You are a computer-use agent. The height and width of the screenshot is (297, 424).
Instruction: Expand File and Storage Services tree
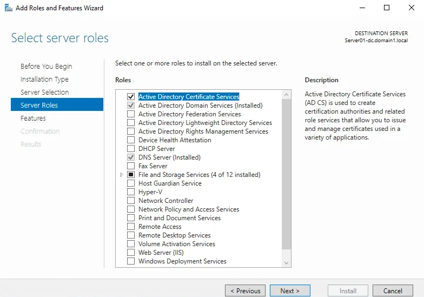coord(122,175)
